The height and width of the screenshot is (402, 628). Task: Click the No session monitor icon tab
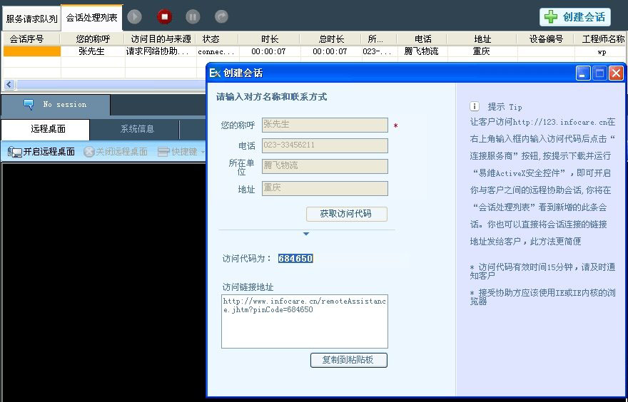click(x=56, y=105)
